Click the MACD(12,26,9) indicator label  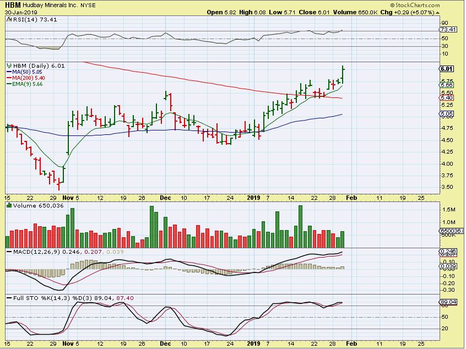[x=36, y=252]
